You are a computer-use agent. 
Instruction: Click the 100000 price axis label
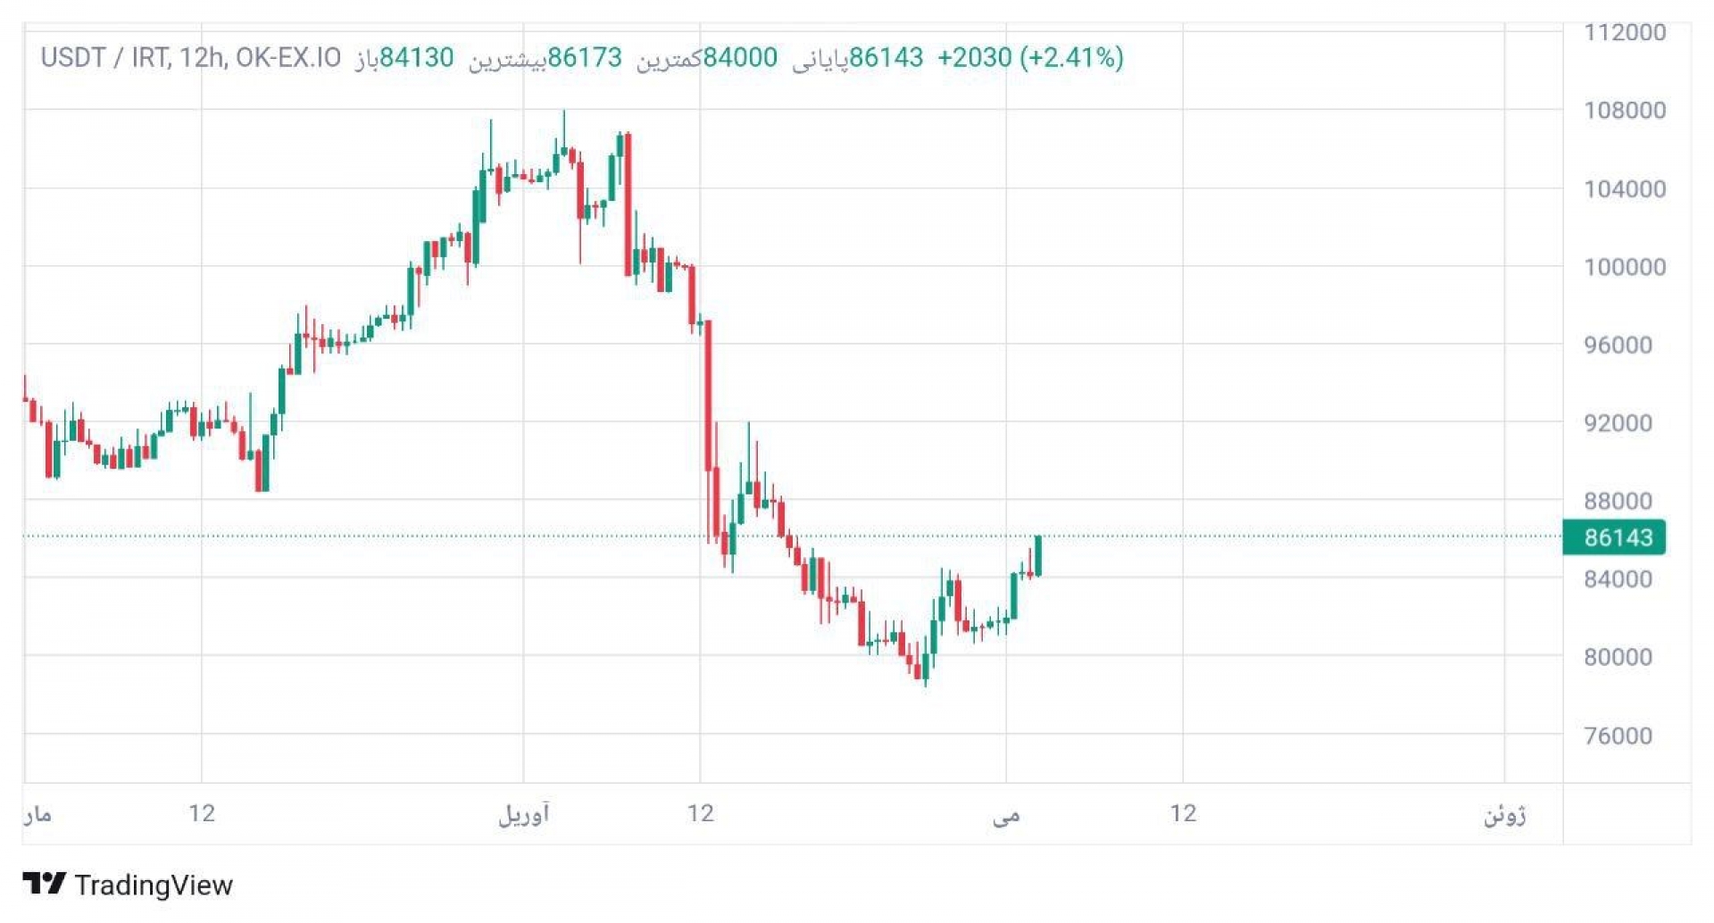point(1625,267)
